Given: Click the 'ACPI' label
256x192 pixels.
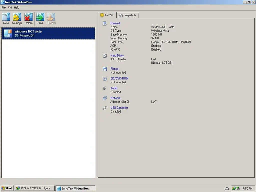Looking at the screenshot, I should pos(113,46).
